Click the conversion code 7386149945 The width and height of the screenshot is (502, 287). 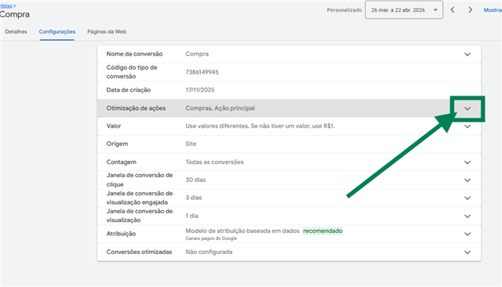[202, 72]
